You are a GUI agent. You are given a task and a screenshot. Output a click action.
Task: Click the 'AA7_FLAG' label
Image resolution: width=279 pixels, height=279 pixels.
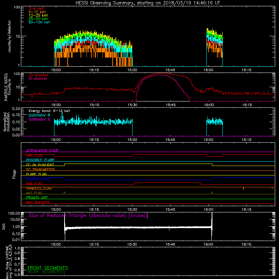[x=34, y=193]
